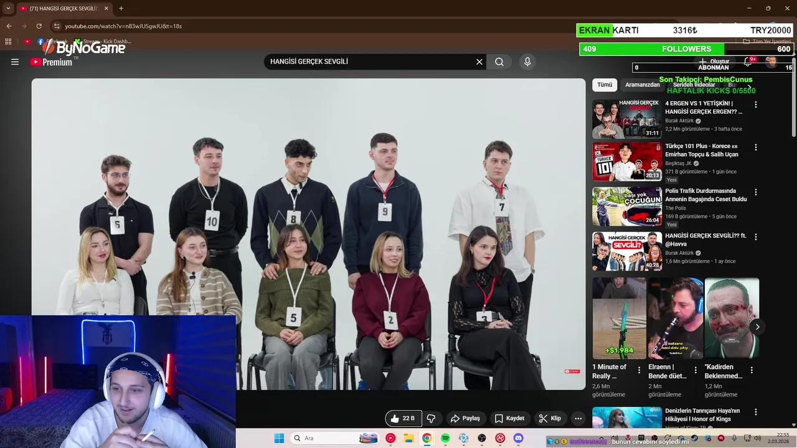Screen dimensions: 797x448
Task: Open options for 4 ERGEN VS 1 YETİŞKİN video
Action: pos(756,105)
